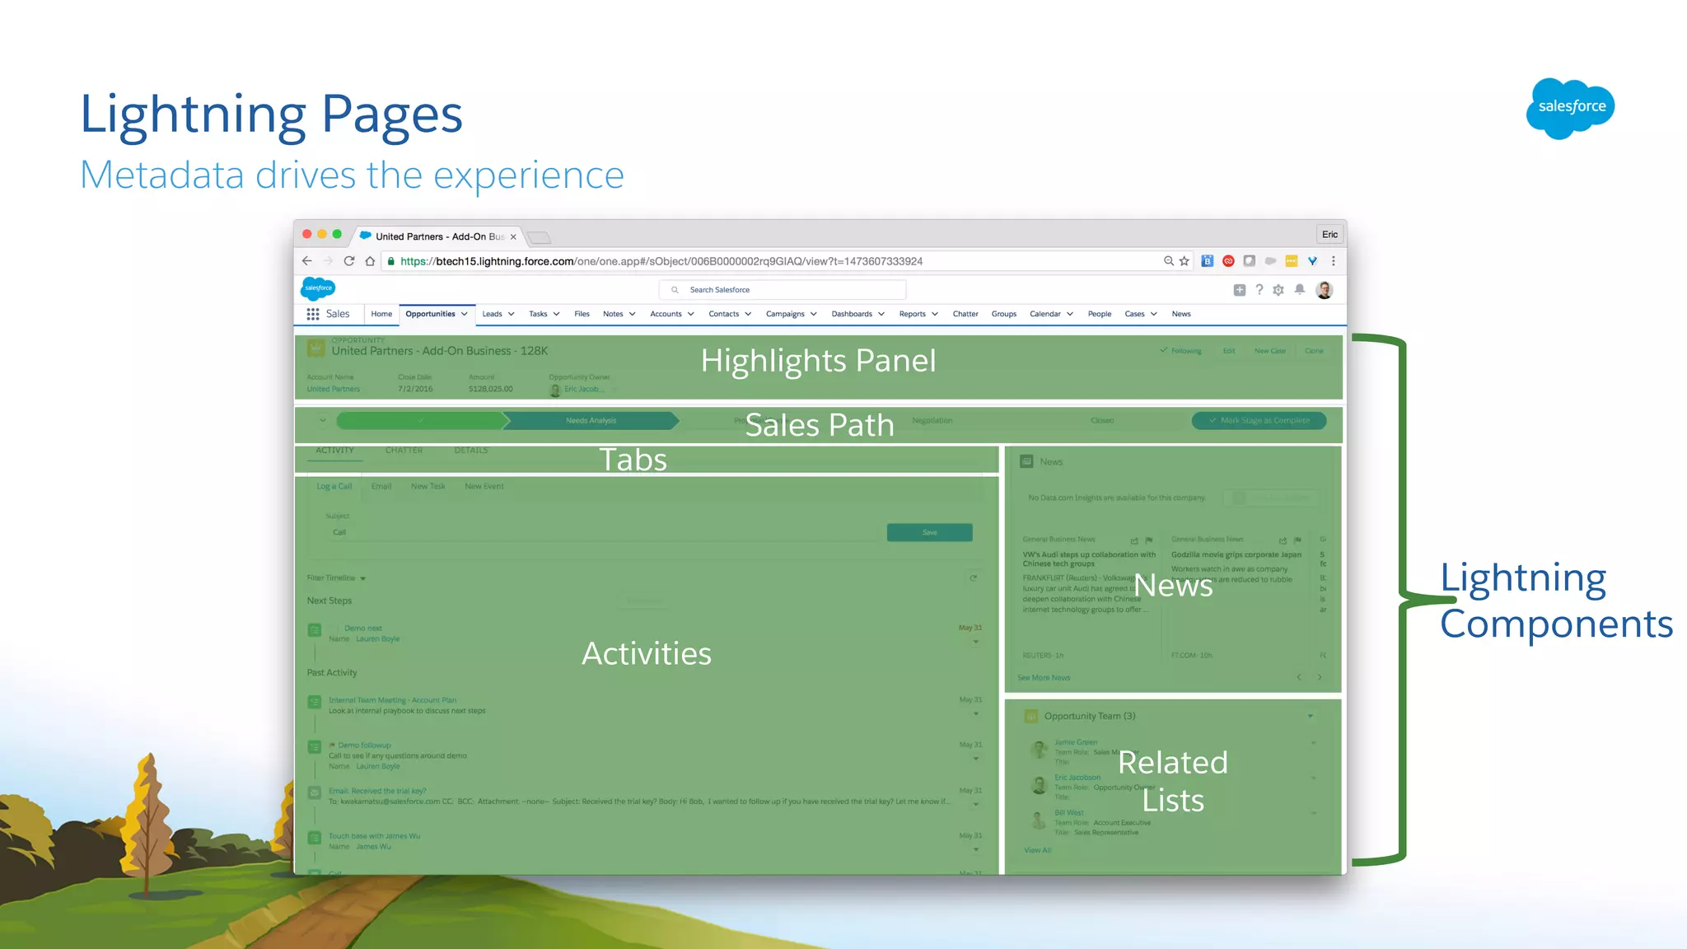Viewport: 1687px width, 949px height.
Task: Click the browser address bar URL
Action: point(661,261)
